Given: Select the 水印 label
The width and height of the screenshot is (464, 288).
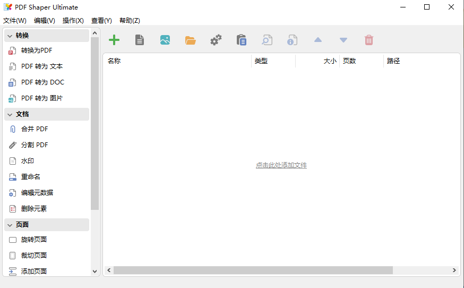Looking at the screenshot, I should [28, 161].
